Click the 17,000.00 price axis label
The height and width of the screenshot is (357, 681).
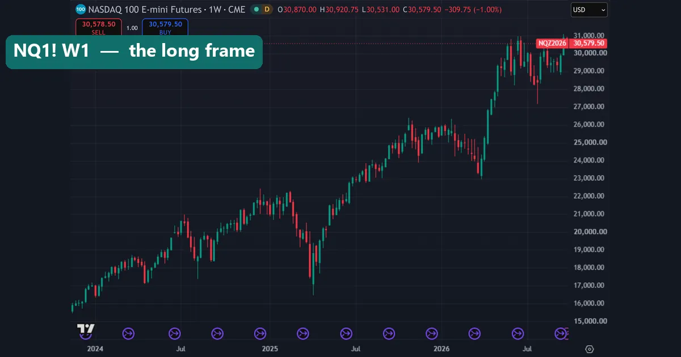tap(590, 285)
